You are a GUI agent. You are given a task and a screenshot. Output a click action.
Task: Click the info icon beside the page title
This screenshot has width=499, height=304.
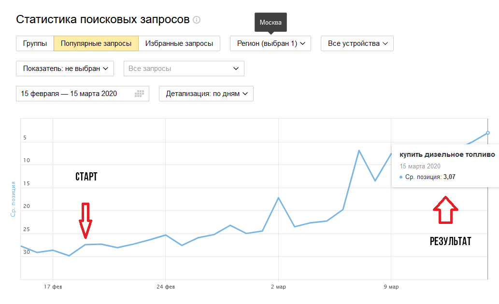point(197,20)
